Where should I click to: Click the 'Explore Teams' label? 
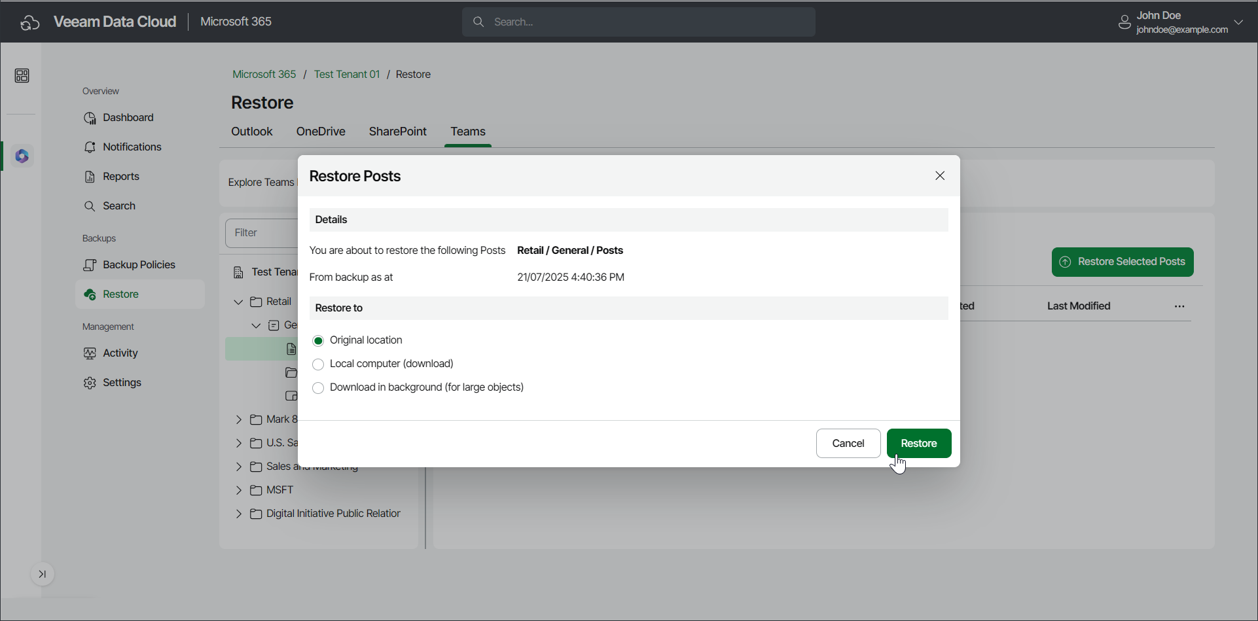261,183
